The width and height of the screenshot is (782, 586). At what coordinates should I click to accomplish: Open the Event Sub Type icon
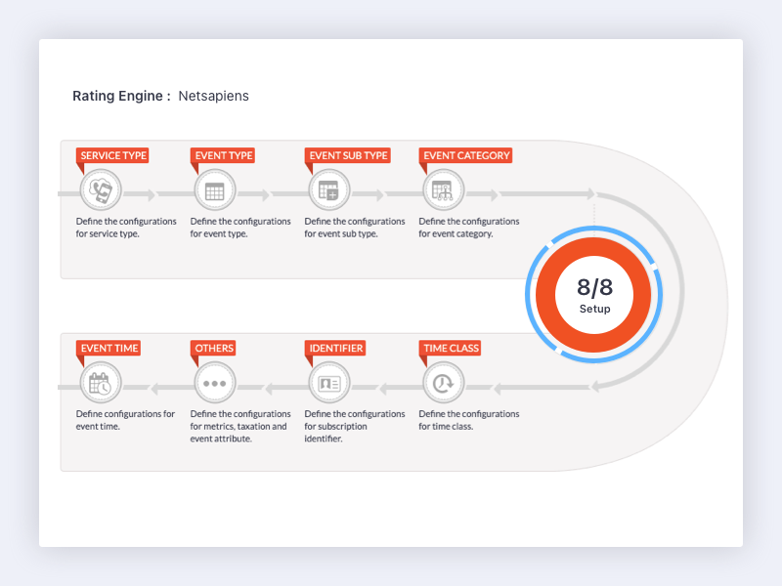pos(329,190)
